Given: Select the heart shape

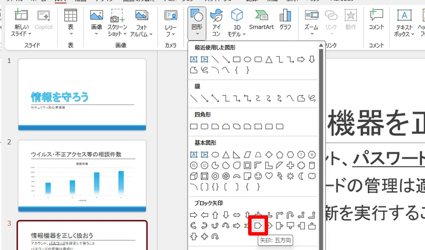Looking at the screenshot, I should (269, 176).
